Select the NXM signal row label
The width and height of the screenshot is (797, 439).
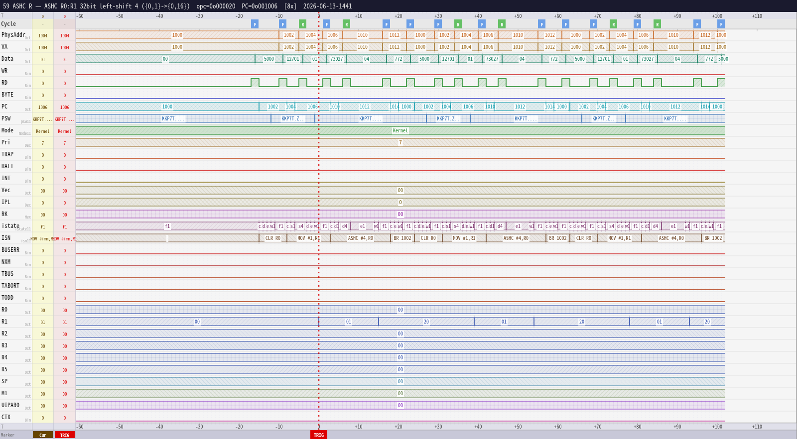pos(6,262)
